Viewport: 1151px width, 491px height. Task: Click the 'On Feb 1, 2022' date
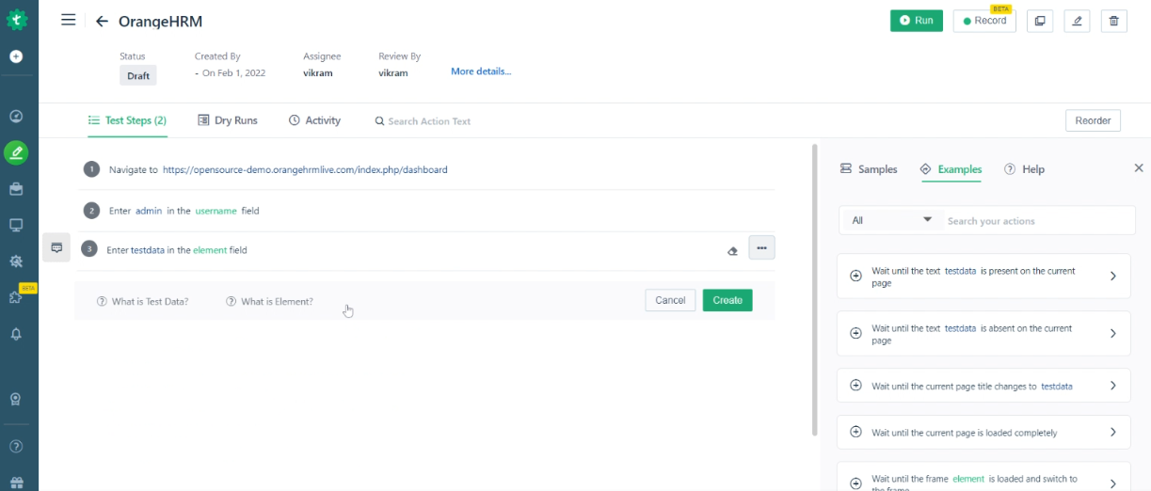(x=233, y=72)
